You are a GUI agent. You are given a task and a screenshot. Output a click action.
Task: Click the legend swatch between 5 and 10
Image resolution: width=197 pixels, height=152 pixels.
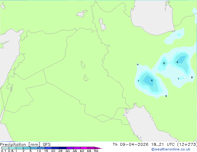click(34, 148)
